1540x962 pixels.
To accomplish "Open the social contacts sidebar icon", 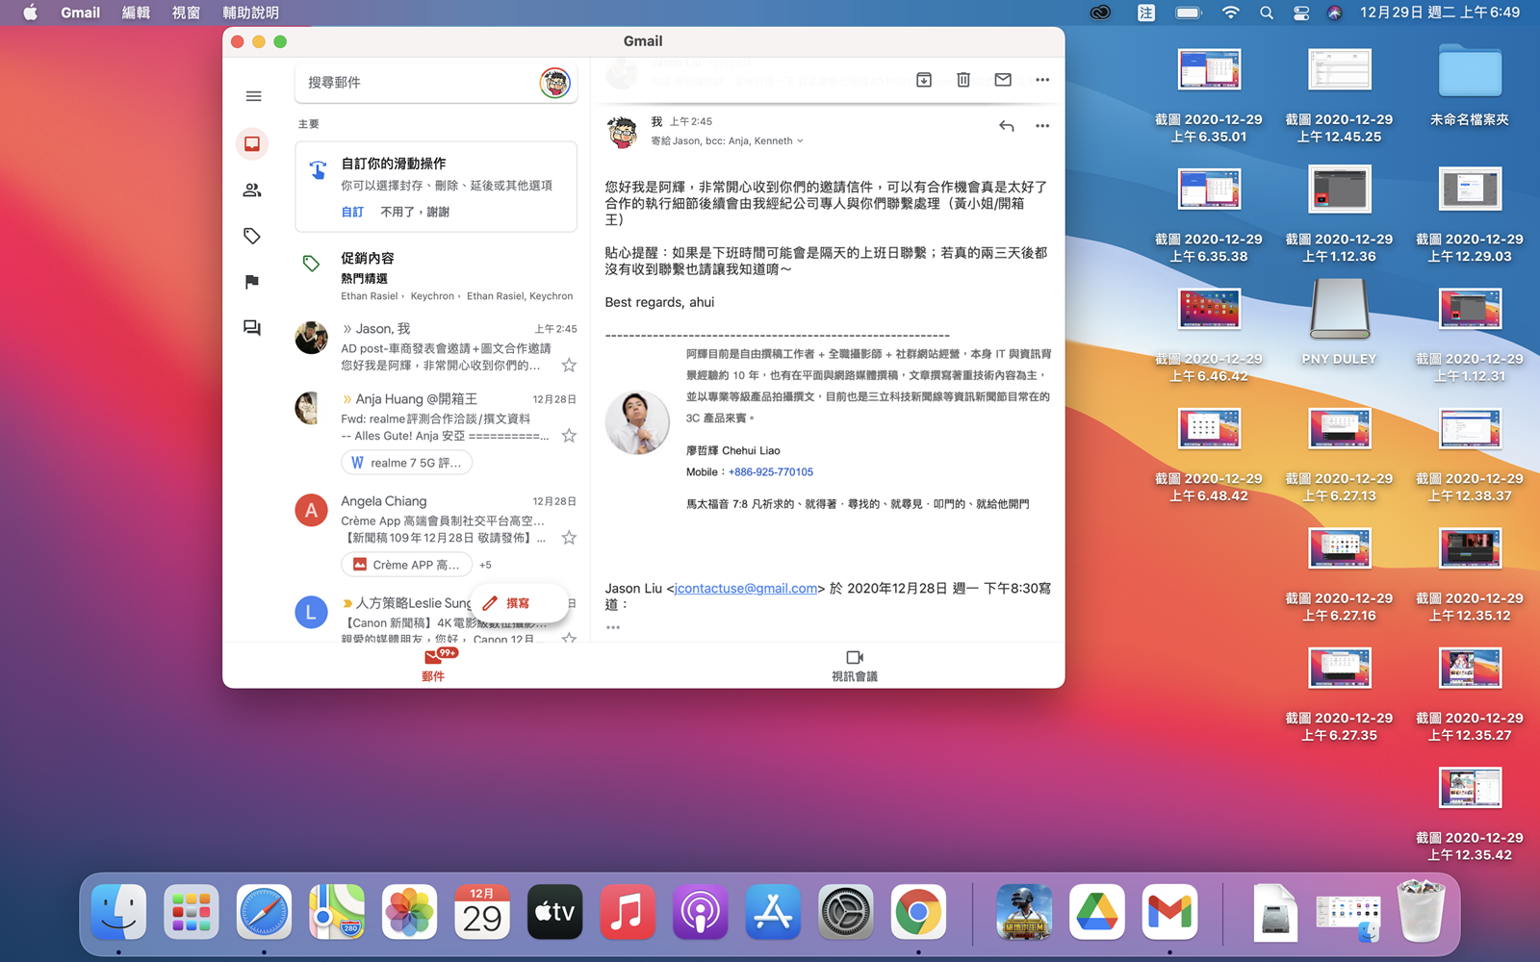I will click(x=252, y=190).
